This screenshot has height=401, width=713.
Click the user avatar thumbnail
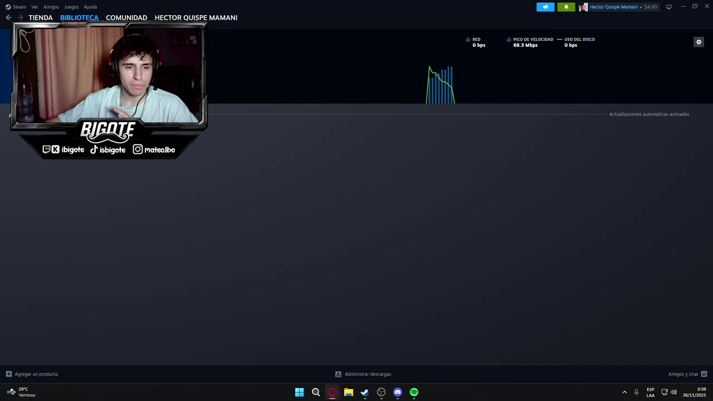[x=583, y=7]
